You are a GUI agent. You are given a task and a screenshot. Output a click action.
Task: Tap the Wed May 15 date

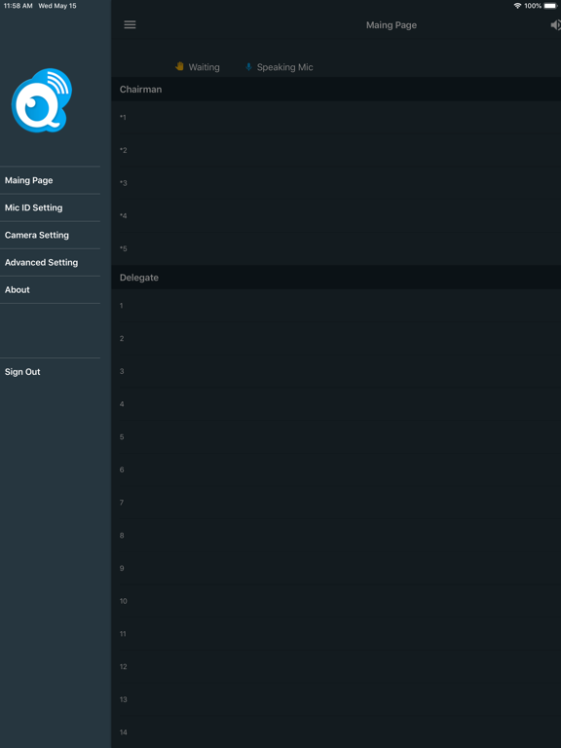[57, 6]
